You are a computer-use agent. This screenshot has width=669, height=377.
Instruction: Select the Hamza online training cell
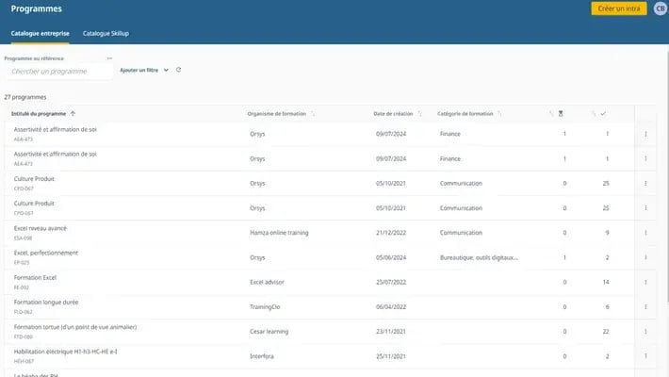279,233
